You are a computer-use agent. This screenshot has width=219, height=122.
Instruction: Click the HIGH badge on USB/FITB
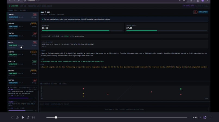click(34, 61)
